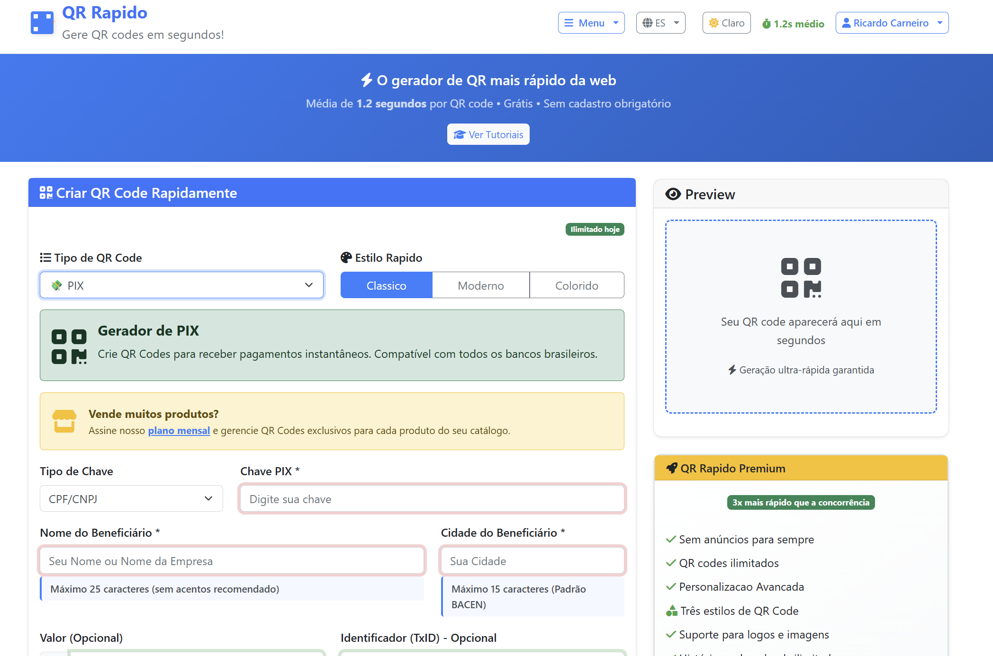Toggle the Claro light theme button
993x656 pixels.
726,23
